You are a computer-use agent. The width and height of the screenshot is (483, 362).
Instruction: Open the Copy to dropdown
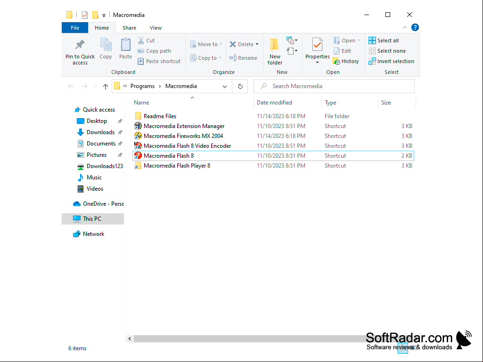click(x=205, y=58)
